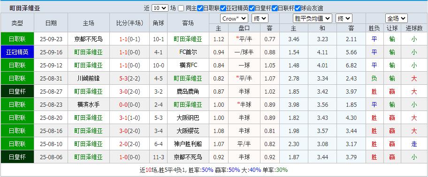Open the 全场 dropdown
The image size is (428, 177).
(x=397, y=19)
